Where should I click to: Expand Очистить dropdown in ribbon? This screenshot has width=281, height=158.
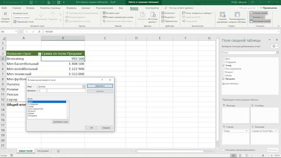point(175,13)
